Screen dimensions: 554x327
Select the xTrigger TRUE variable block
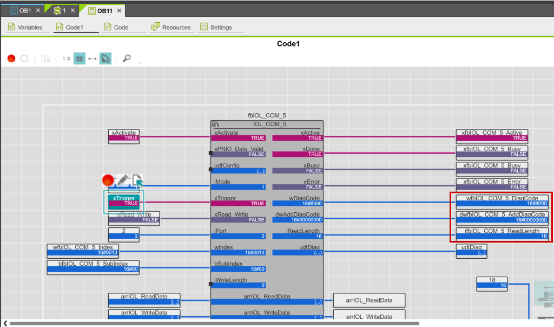coord(124,201)
